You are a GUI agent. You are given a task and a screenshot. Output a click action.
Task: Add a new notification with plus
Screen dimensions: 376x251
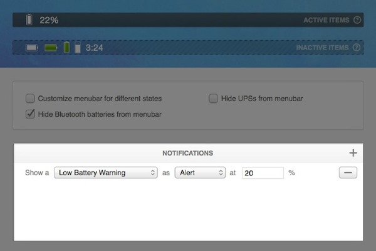[x=353, y=153]
